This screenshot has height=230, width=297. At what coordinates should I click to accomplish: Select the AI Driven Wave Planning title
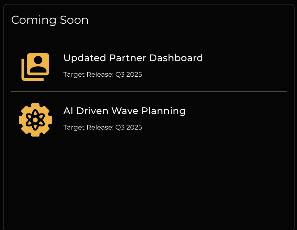tap(124, 111)
